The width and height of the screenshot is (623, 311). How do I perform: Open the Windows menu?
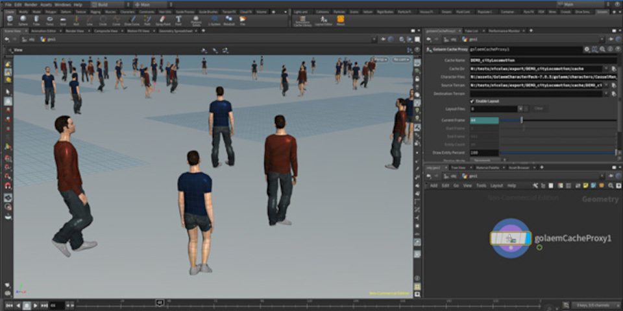click(63, 5)
